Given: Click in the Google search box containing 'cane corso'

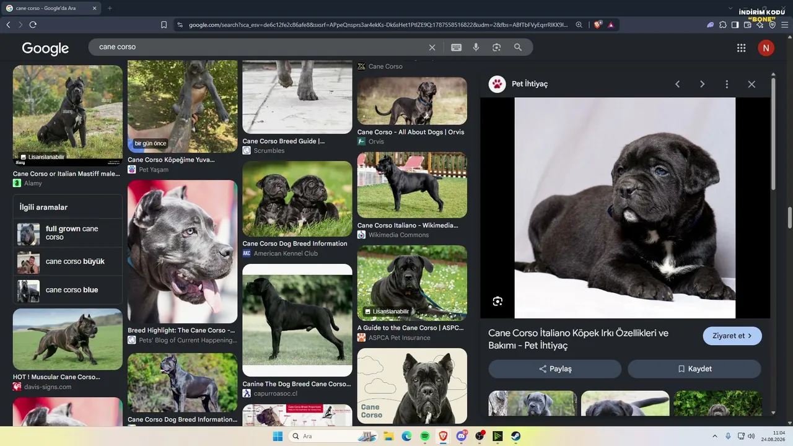Looking at the screenshot, I should click(260, 47).
